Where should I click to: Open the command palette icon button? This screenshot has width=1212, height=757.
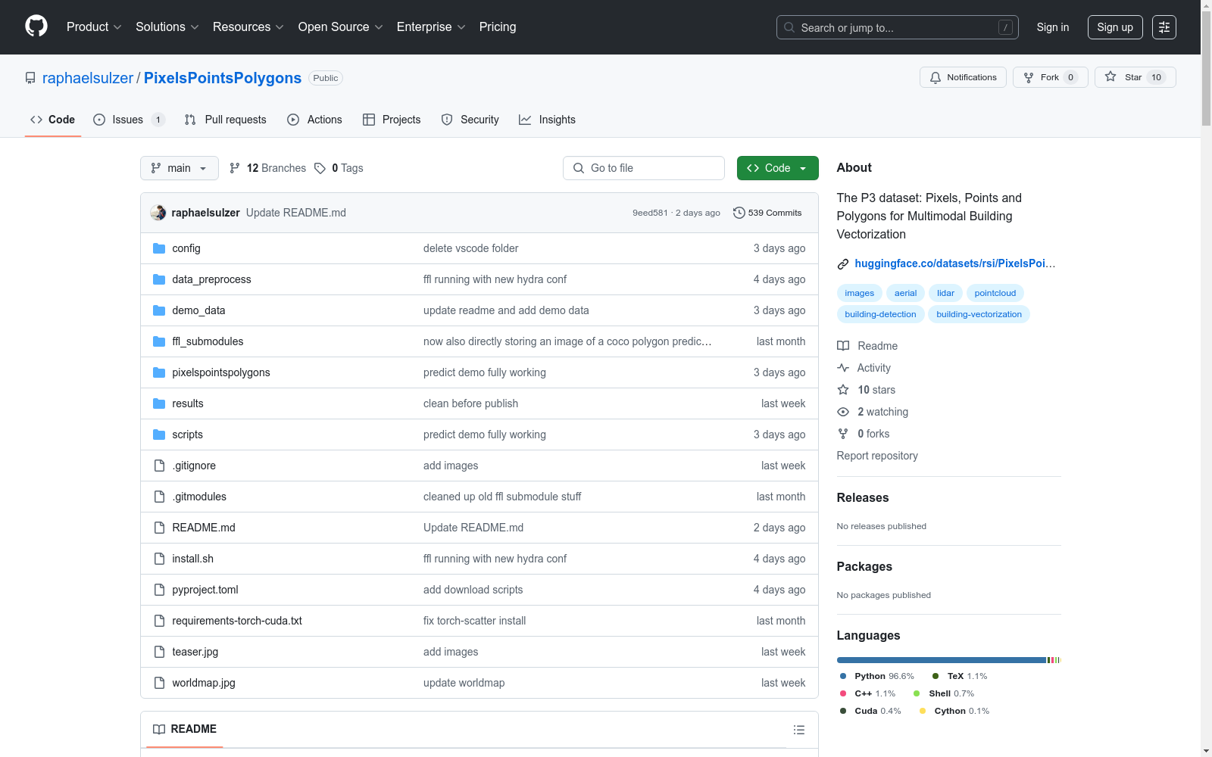1164,27
